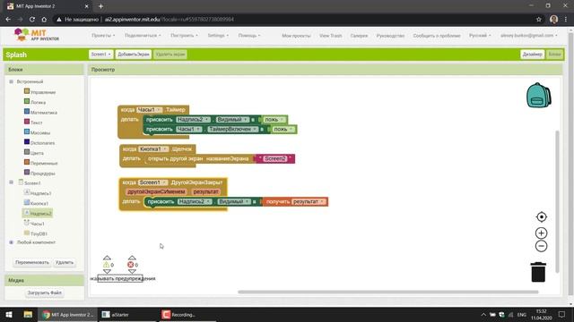Click the Rename component button
This screenshot has width=574, height=322.
point(32,262)
